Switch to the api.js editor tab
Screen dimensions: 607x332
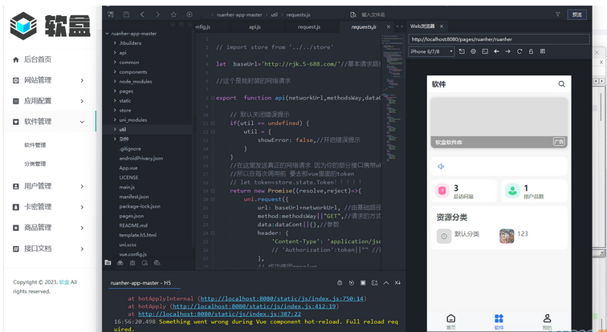pyautogui.click(x=254, y=26)
